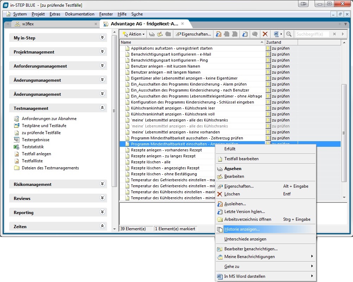Open Testpläne und Testläufe sidebar entry
The image size is (353, 282).
coord(44,126)
